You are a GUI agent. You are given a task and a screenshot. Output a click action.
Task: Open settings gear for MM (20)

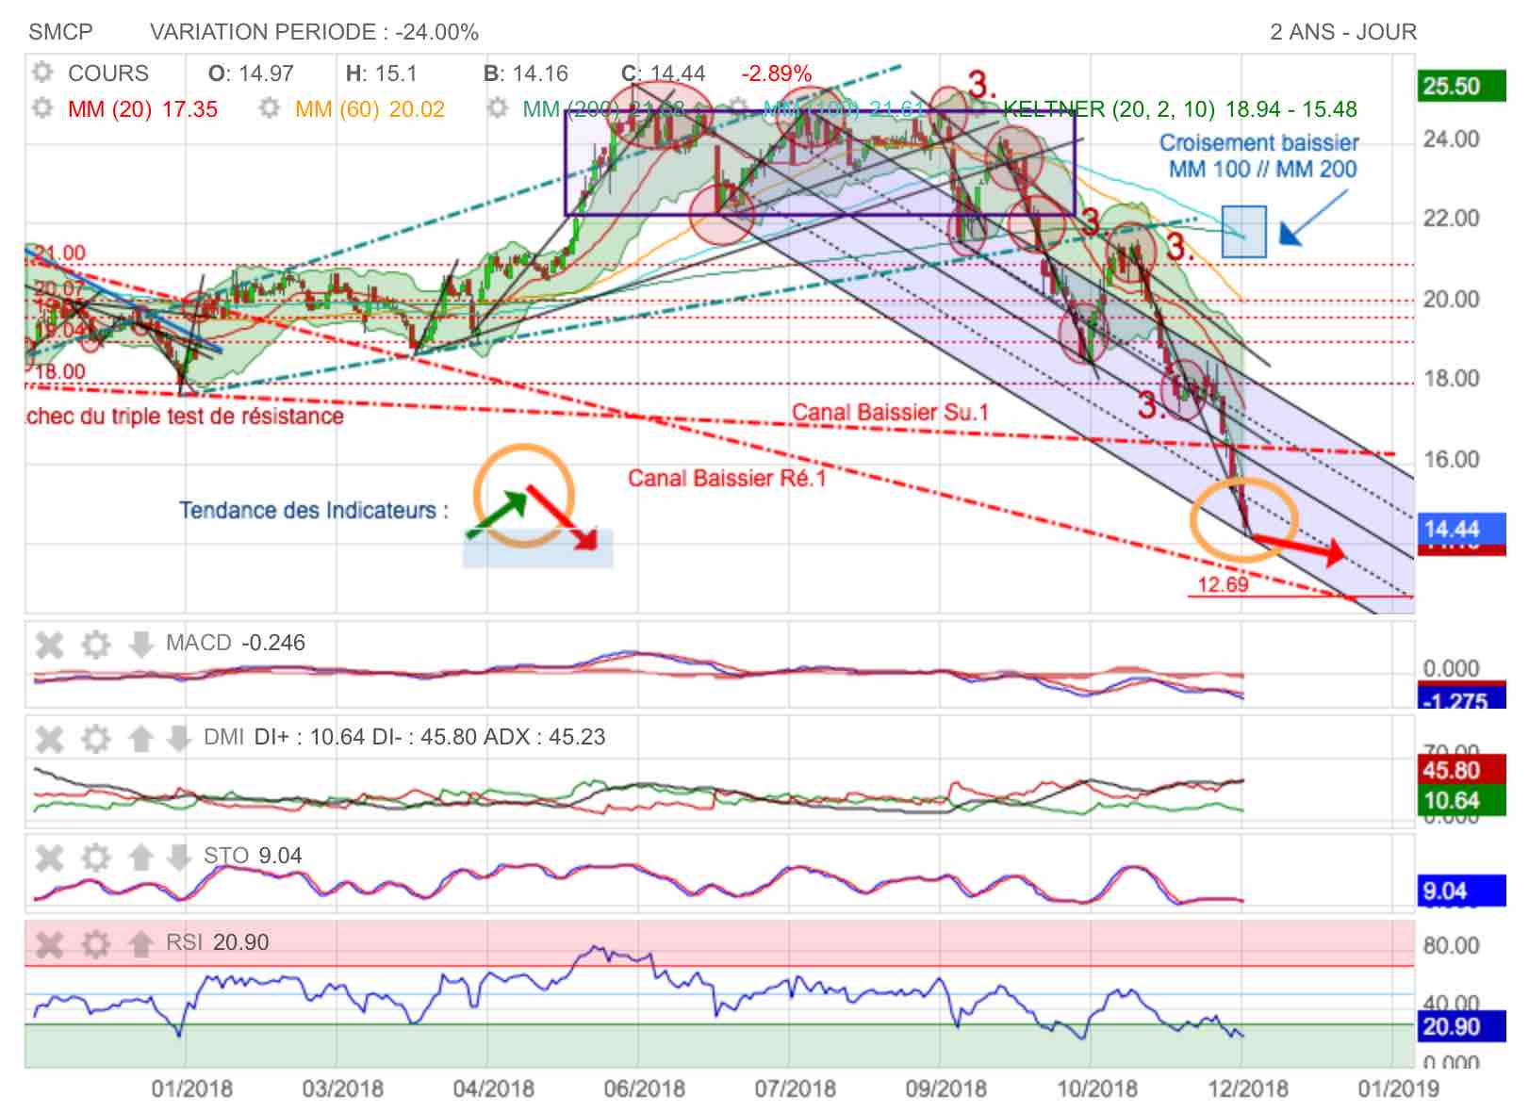[x=41, y=108]
